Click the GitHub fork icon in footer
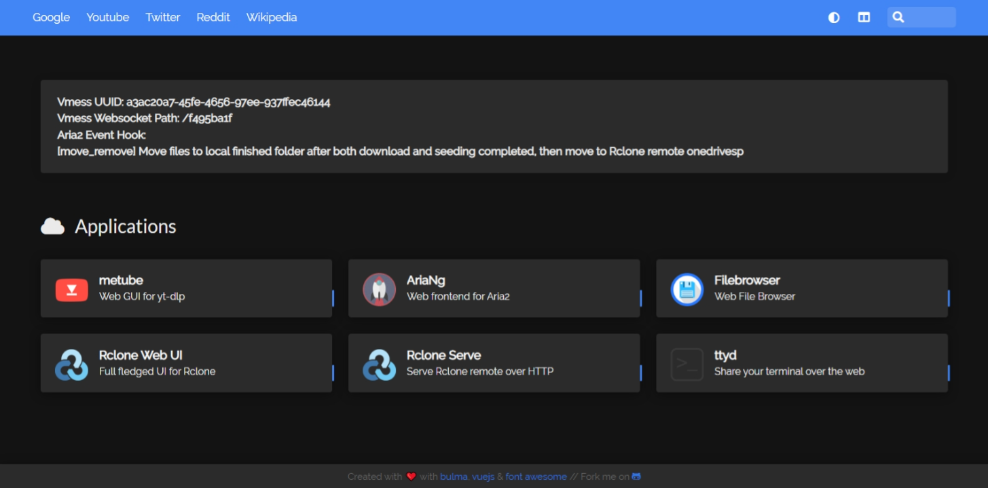Viewport: 988px width, 488px height. coord(636,476)
